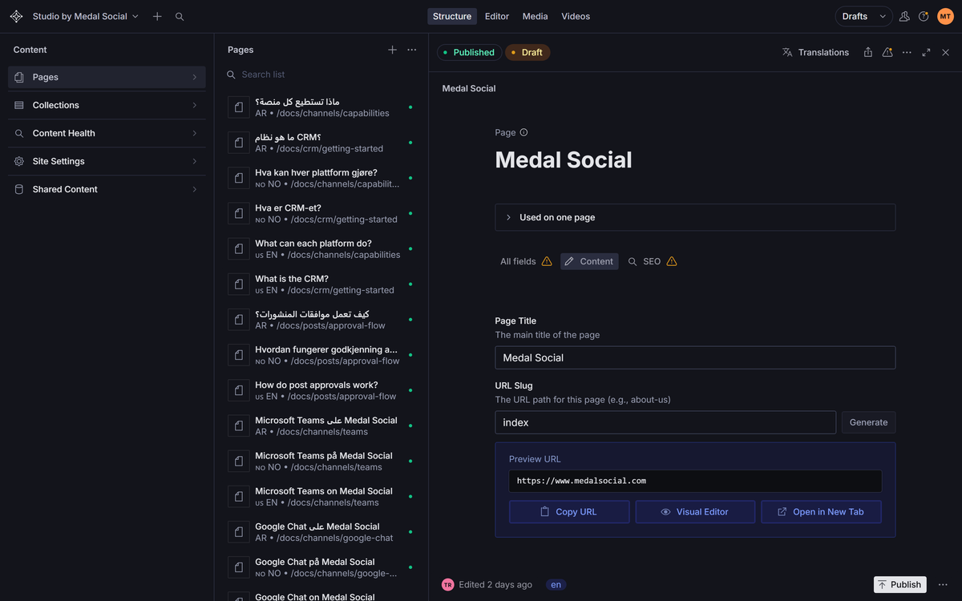Click the chevron on Site Settings item
962x601 pixels.
194,161
